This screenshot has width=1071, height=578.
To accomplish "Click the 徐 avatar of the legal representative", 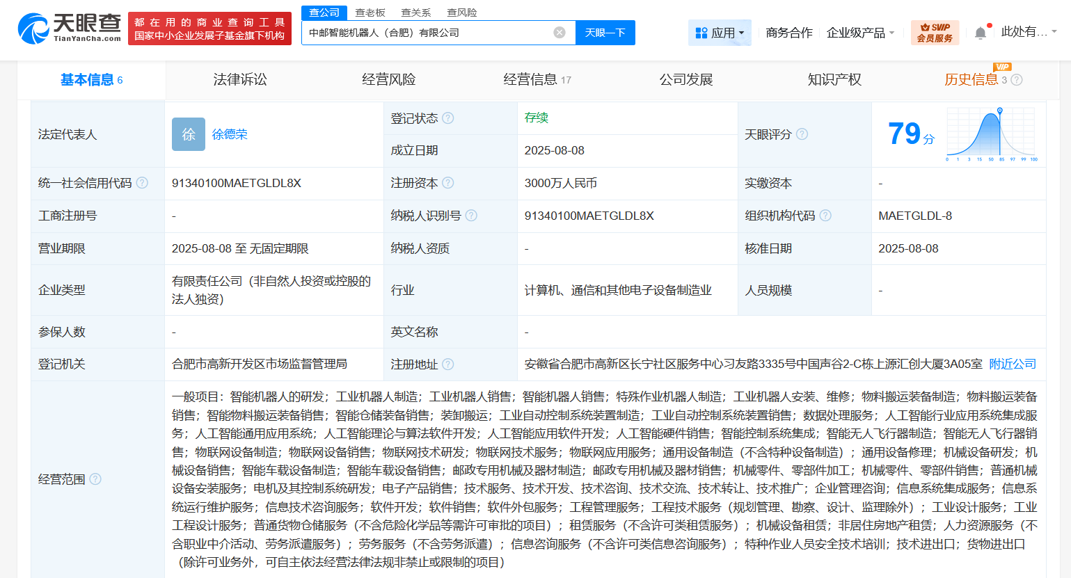I will (188, 134).
